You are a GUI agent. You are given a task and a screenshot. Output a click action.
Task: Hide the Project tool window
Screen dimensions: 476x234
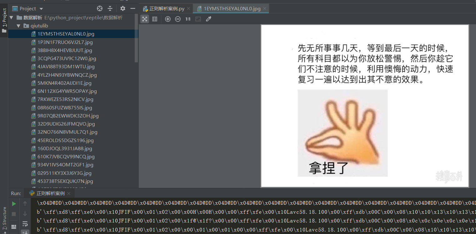pyautogui.click(x=133, y=8)
